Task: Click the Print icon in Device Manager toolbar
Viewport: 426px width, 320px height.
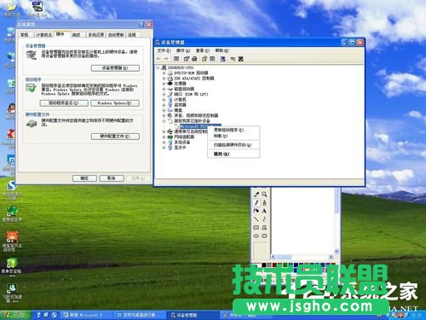Action: click(x=194, y=59)
